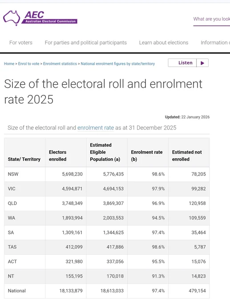This screenshot has width=230, height=303.
Task: Open the Enrolment statistics breadcrumb link
Action: tap(60, 64)
